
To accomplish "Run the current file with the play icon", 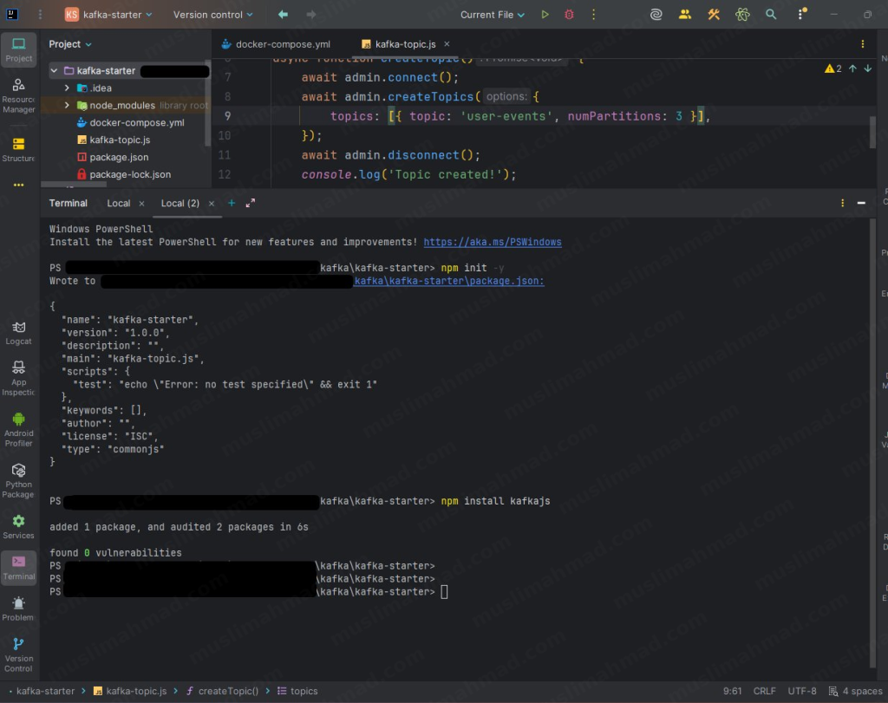I will (x=545, y=14).
